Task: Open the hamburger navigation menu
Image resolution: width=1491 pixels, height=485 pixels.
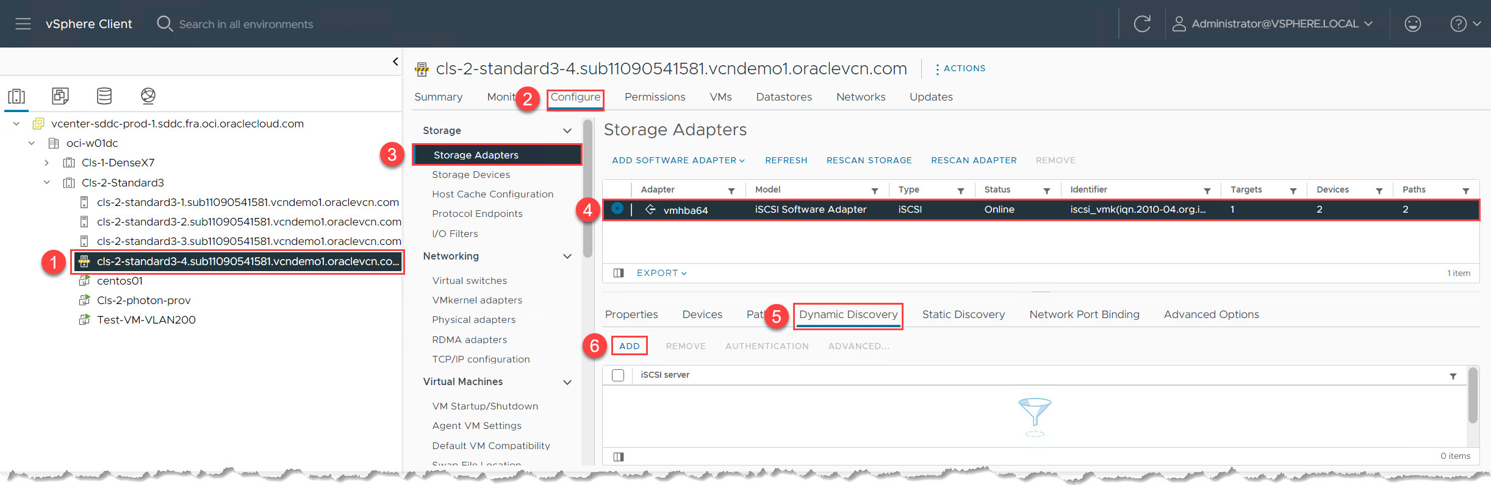Action: (x=23, y=24)
